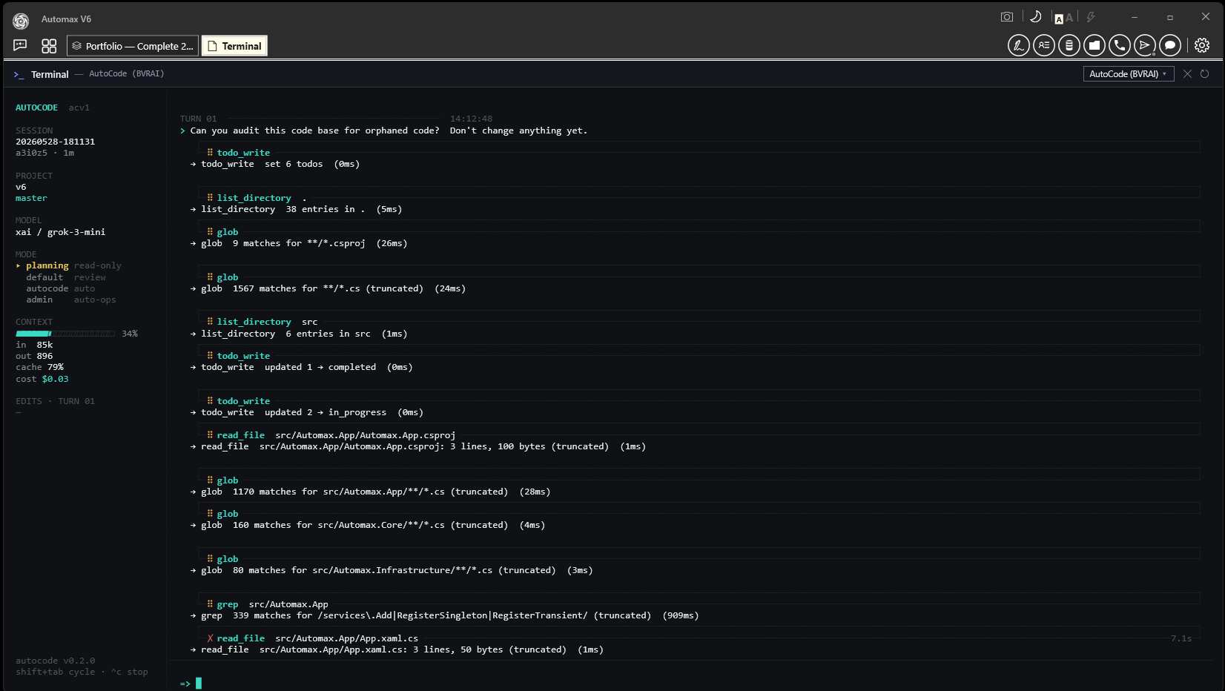Expand the todo_write updated 1 completed step

tap(699, 356)
